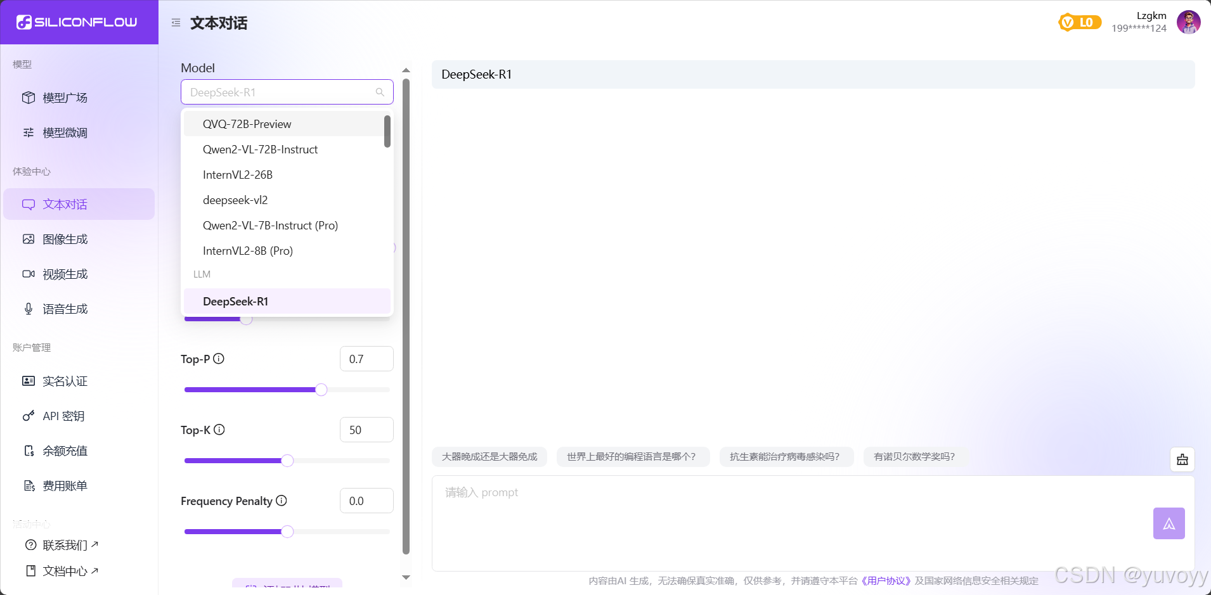This screenshot has width=1211, height=595.
Task: Click the microphone icon beside 语音生成
Action: pyautogui.click(x=29, y=309)
